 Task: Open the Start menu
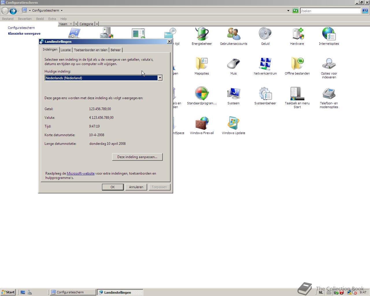[8, 292]
